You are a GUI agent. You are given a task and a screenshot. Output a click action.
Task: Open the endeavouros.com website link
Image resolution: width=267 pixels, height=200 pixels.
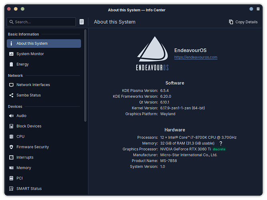tap(195, 57)
